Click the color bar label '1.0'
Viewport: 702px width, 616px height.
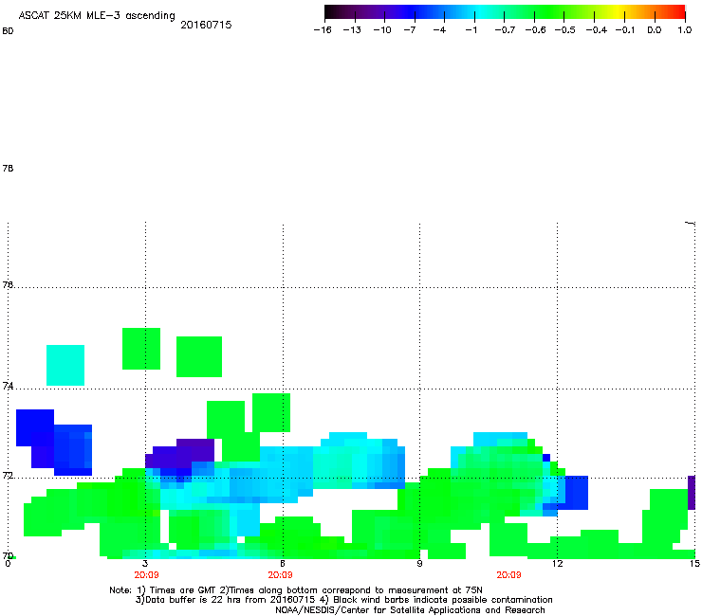(685, 30)
